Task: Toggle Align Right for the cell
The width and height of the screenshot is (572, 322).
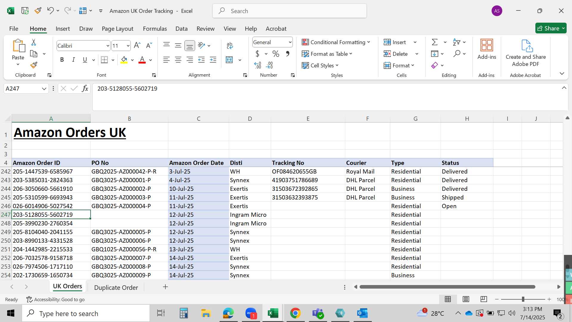Action: tap(190, 60)
